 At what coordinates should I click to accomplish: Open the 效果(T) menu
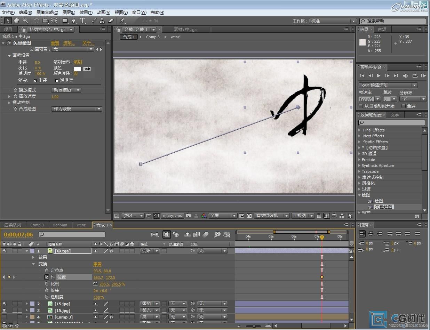[86, 13]
